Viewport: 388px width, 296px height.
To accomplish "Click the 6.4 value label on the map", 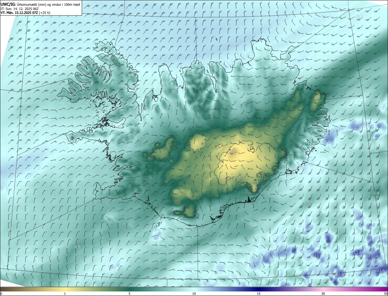I will pos(376,193).
